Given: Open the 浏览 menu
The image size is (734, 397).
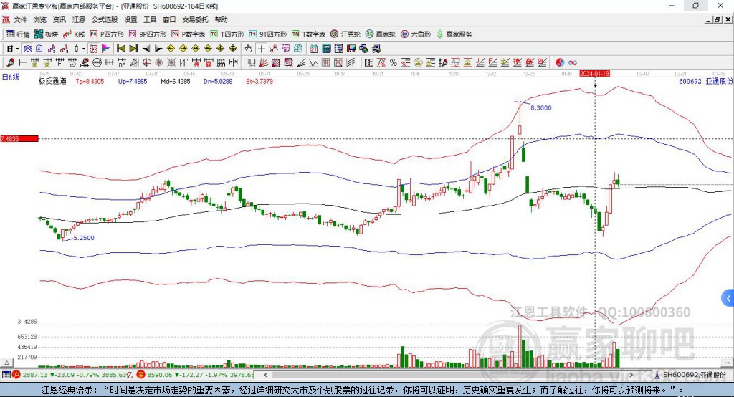Looking at the screenshot, I should coord(40,19).
